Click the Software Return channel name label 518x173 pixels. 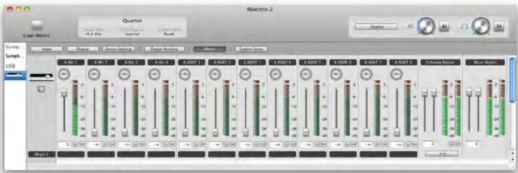tap(440, 62)
